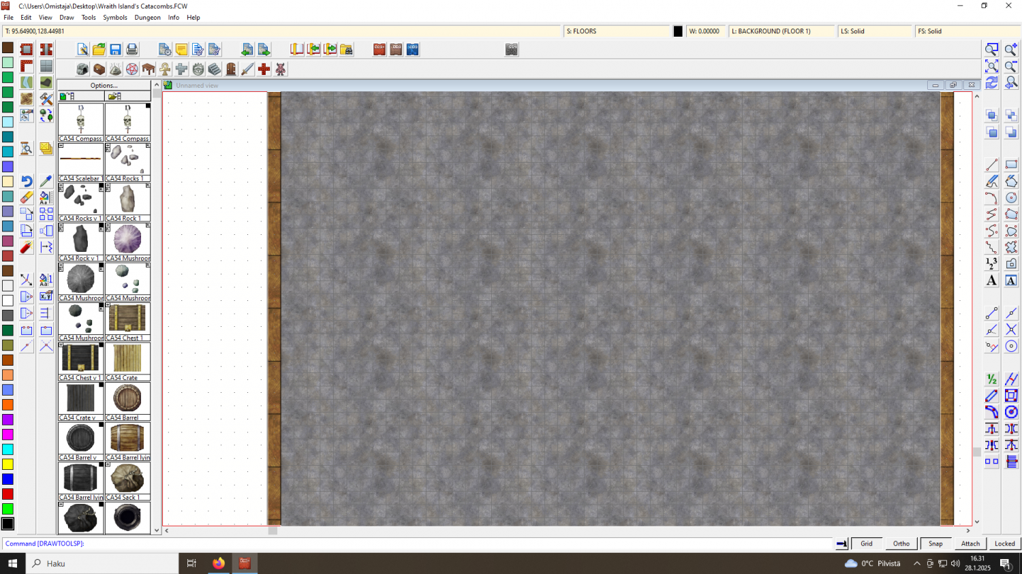The image size is (1022, 574).
Task: Select the CA54 Chest 1 symbol thumbnail
Action: coord(127,322)
